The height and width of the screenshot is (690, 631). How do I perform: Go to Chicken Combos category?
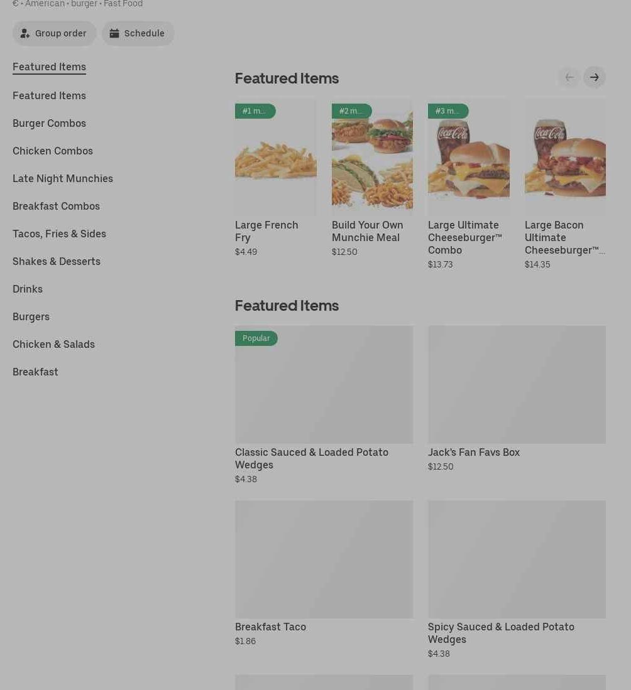click(x=53, y=151)
